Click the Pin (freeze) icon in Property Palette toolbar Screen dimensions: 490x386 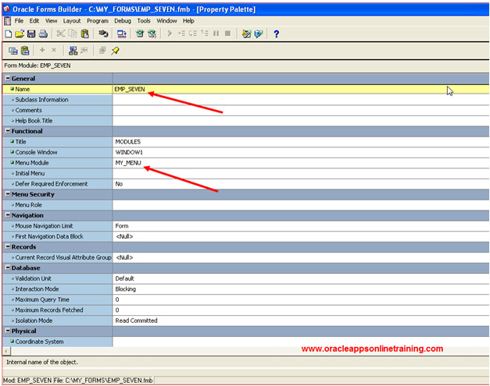(115, 51)
